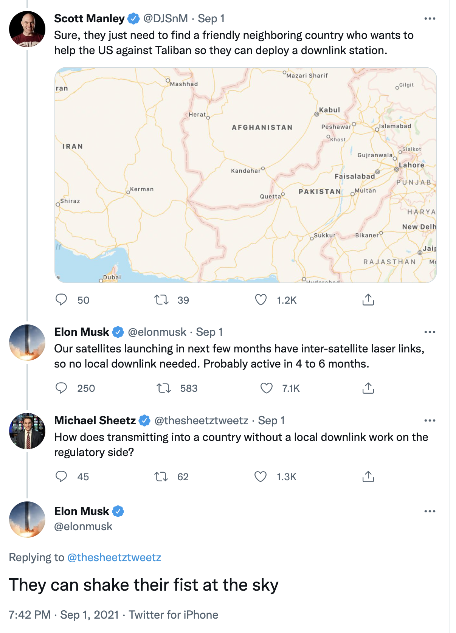This screenshot has width=456, height=633.
Task: Click the 7:42 PM Sep 1, 2021 timestamp
Action: 64,615
